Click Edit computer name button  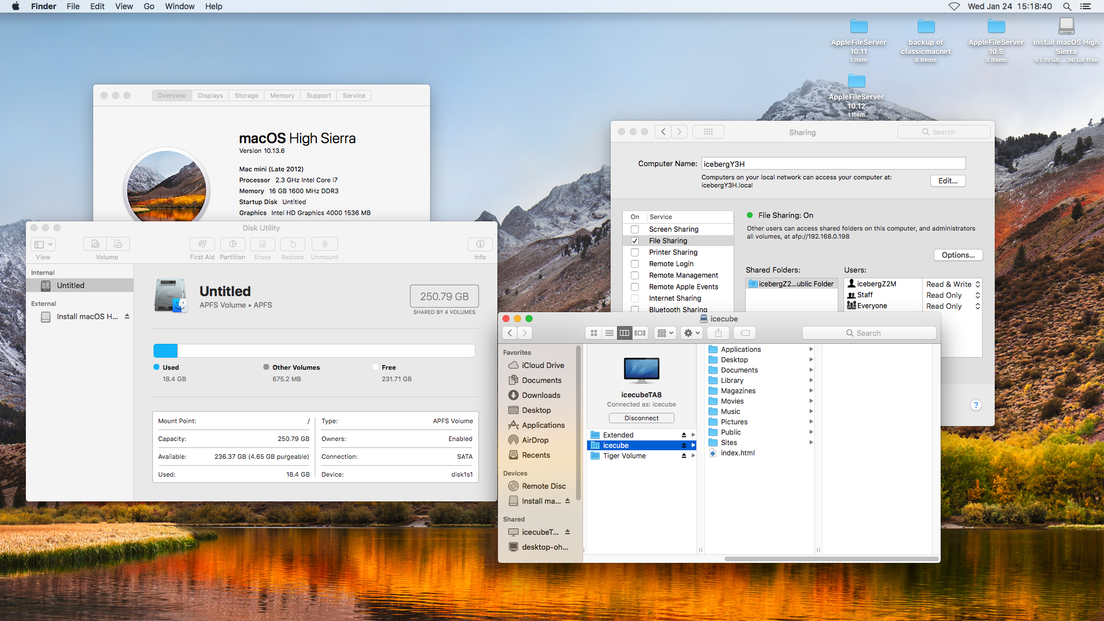coord(948,181)
